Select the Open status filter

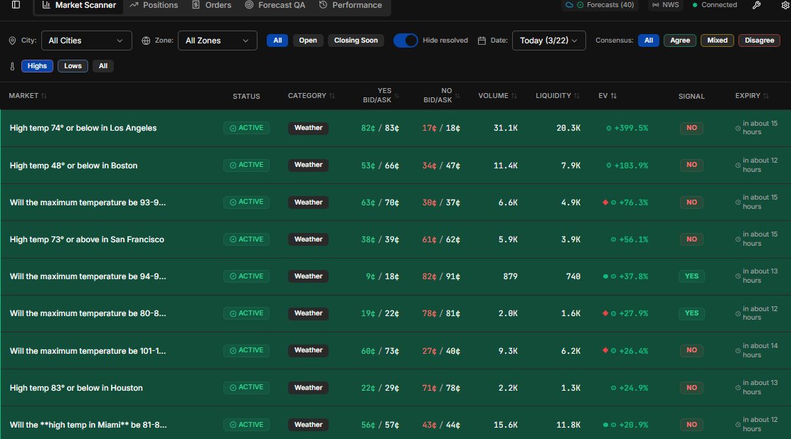coord(308,40)
